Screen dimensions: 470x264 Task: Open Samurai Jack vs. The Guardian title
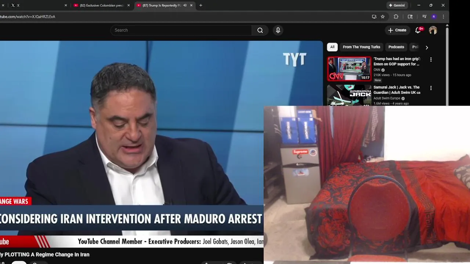coord(397,90)
